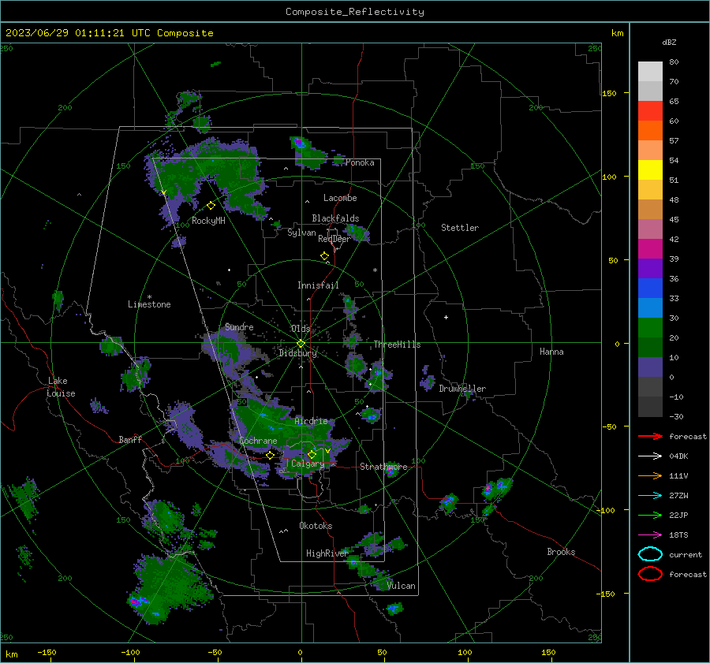Click the 04DK legend label
Image resolution: width=710 pixels, height=663 pixels.
coord(678,456)
